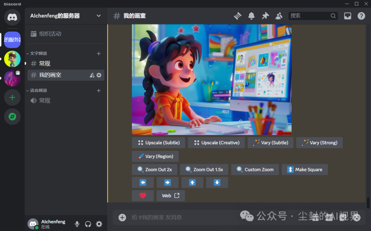Create channel in 文字频道 with plus
This screenshot has height=231, width=371.
(x=99, y=53)
